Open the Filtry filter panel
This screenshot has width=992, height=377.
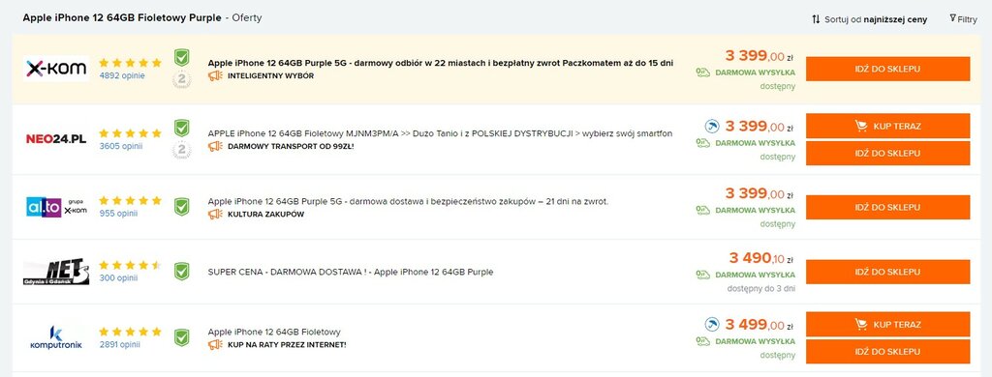[x=964, y=19]
